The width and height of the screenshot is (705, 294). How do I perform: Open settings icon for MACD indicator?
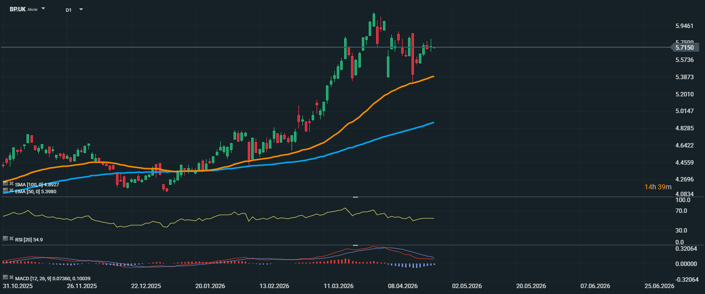click(5, 277)
